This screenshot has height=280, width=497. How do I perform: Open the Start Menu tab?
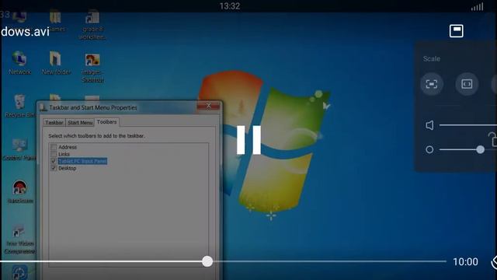[x=80, y=123]
